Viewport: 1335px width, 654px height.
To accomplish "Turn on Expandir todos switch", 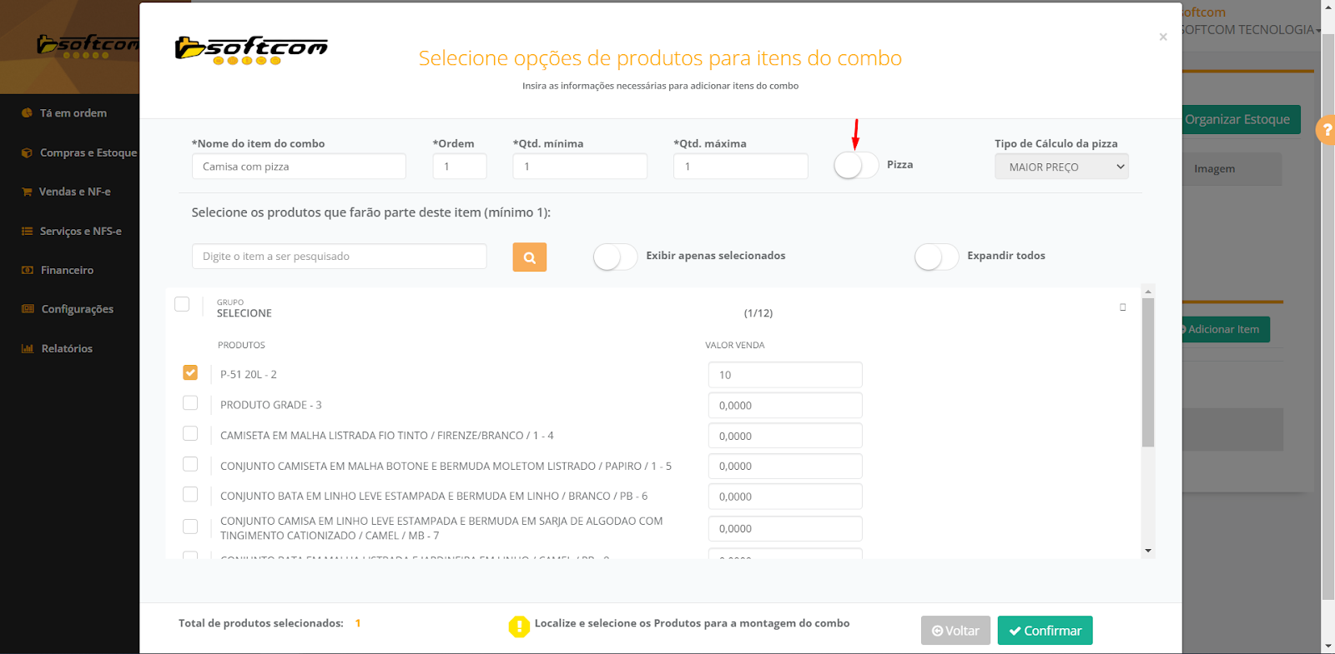I will (936, 257).
